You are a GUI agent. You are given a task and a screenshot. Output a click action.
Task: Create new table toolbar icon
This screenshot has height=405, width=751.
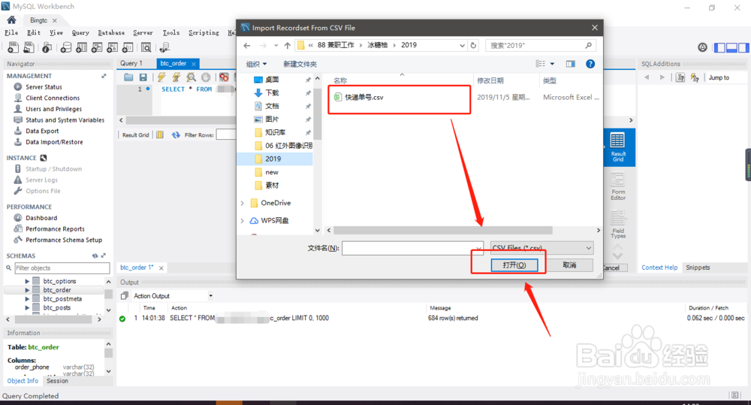tap(81, 47)
